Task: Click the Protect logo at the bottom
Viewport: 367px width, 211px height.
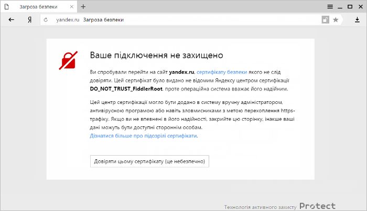Action: click(x=317, y=206)
